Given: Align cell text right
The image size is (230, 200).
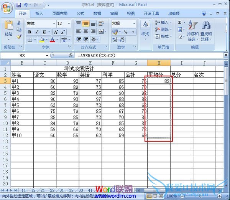Looking at the screenshot, I should coord(93,31).
